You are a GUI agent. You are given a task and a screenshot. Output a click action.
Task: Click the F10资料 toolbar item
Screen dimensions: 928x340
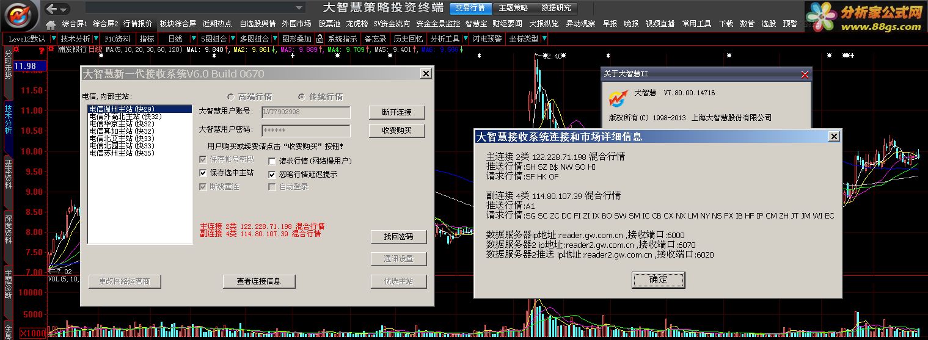coord(117,38)
